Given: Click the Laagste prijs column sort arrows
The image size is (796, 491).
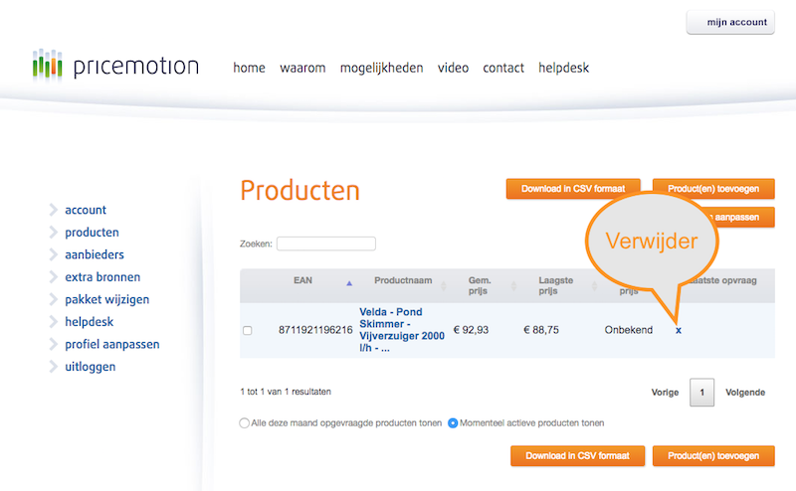Looking at the screenshot, I should coord(594,286).
